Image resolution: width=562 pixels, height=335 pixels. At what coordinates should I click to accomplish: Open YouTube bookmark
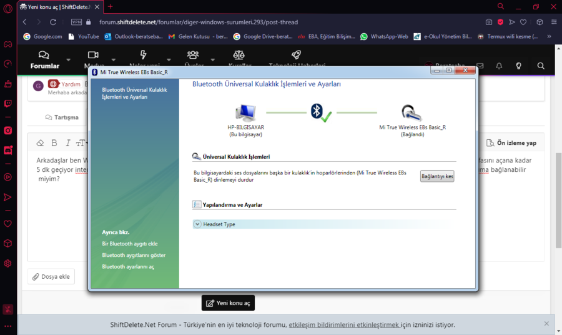[x=84, y=36]
